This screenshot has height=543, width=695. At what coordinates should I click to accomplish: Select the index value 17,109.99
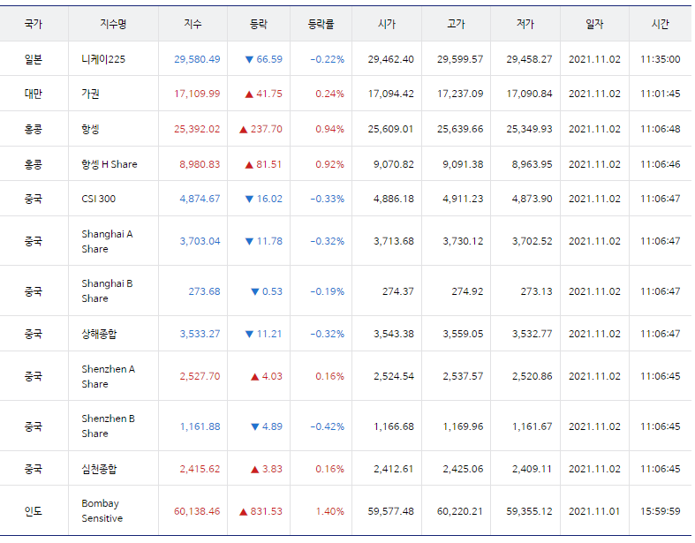[x=197, y=94]
